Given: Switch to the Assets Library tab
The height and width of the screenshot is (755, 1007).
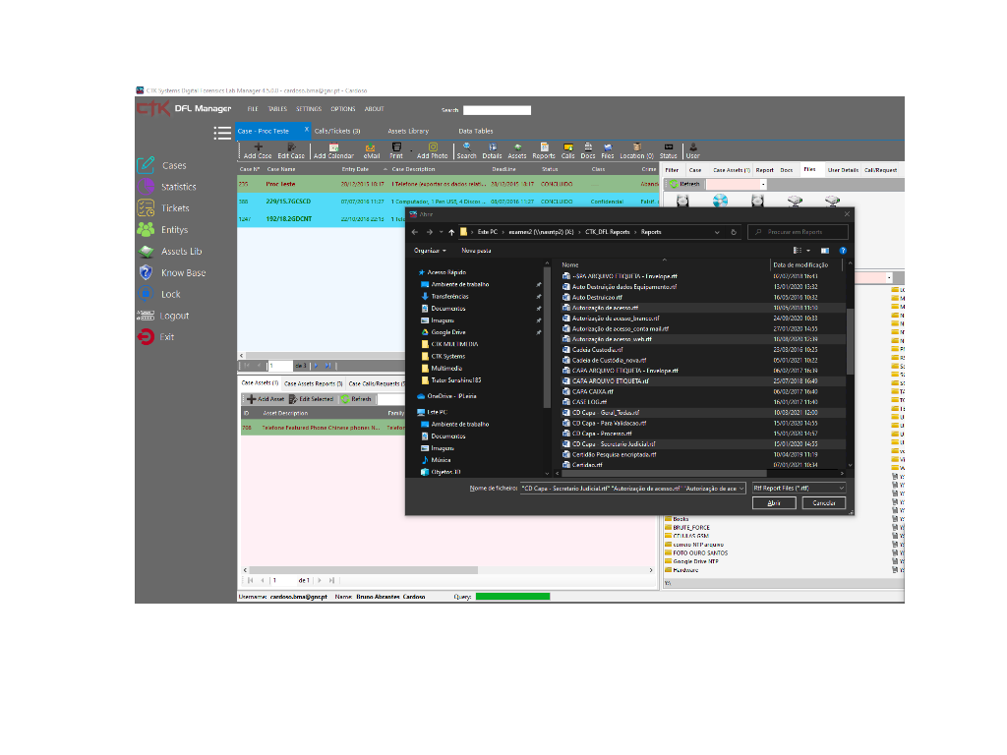Looking at the screenshot, I should tap(408, 131).
